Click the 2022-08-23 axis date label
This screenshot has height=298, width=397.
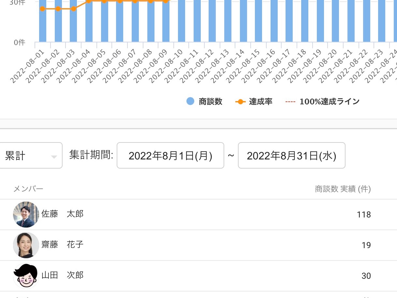pyautogui.click(x=367, y=66)
